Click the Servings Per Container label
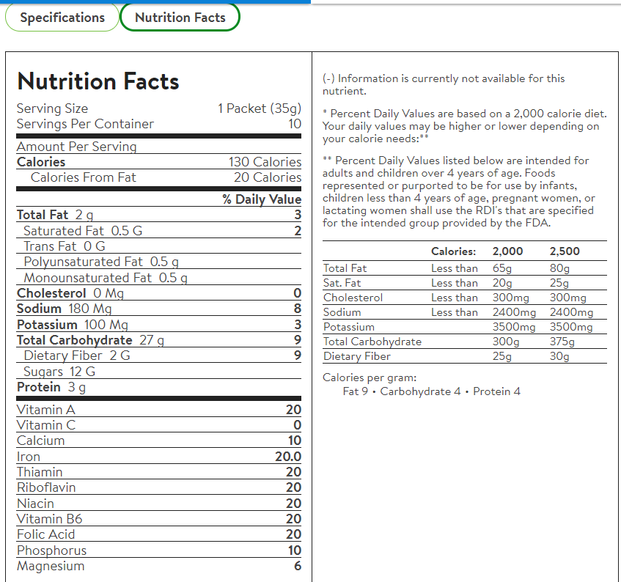 (85, 124)
